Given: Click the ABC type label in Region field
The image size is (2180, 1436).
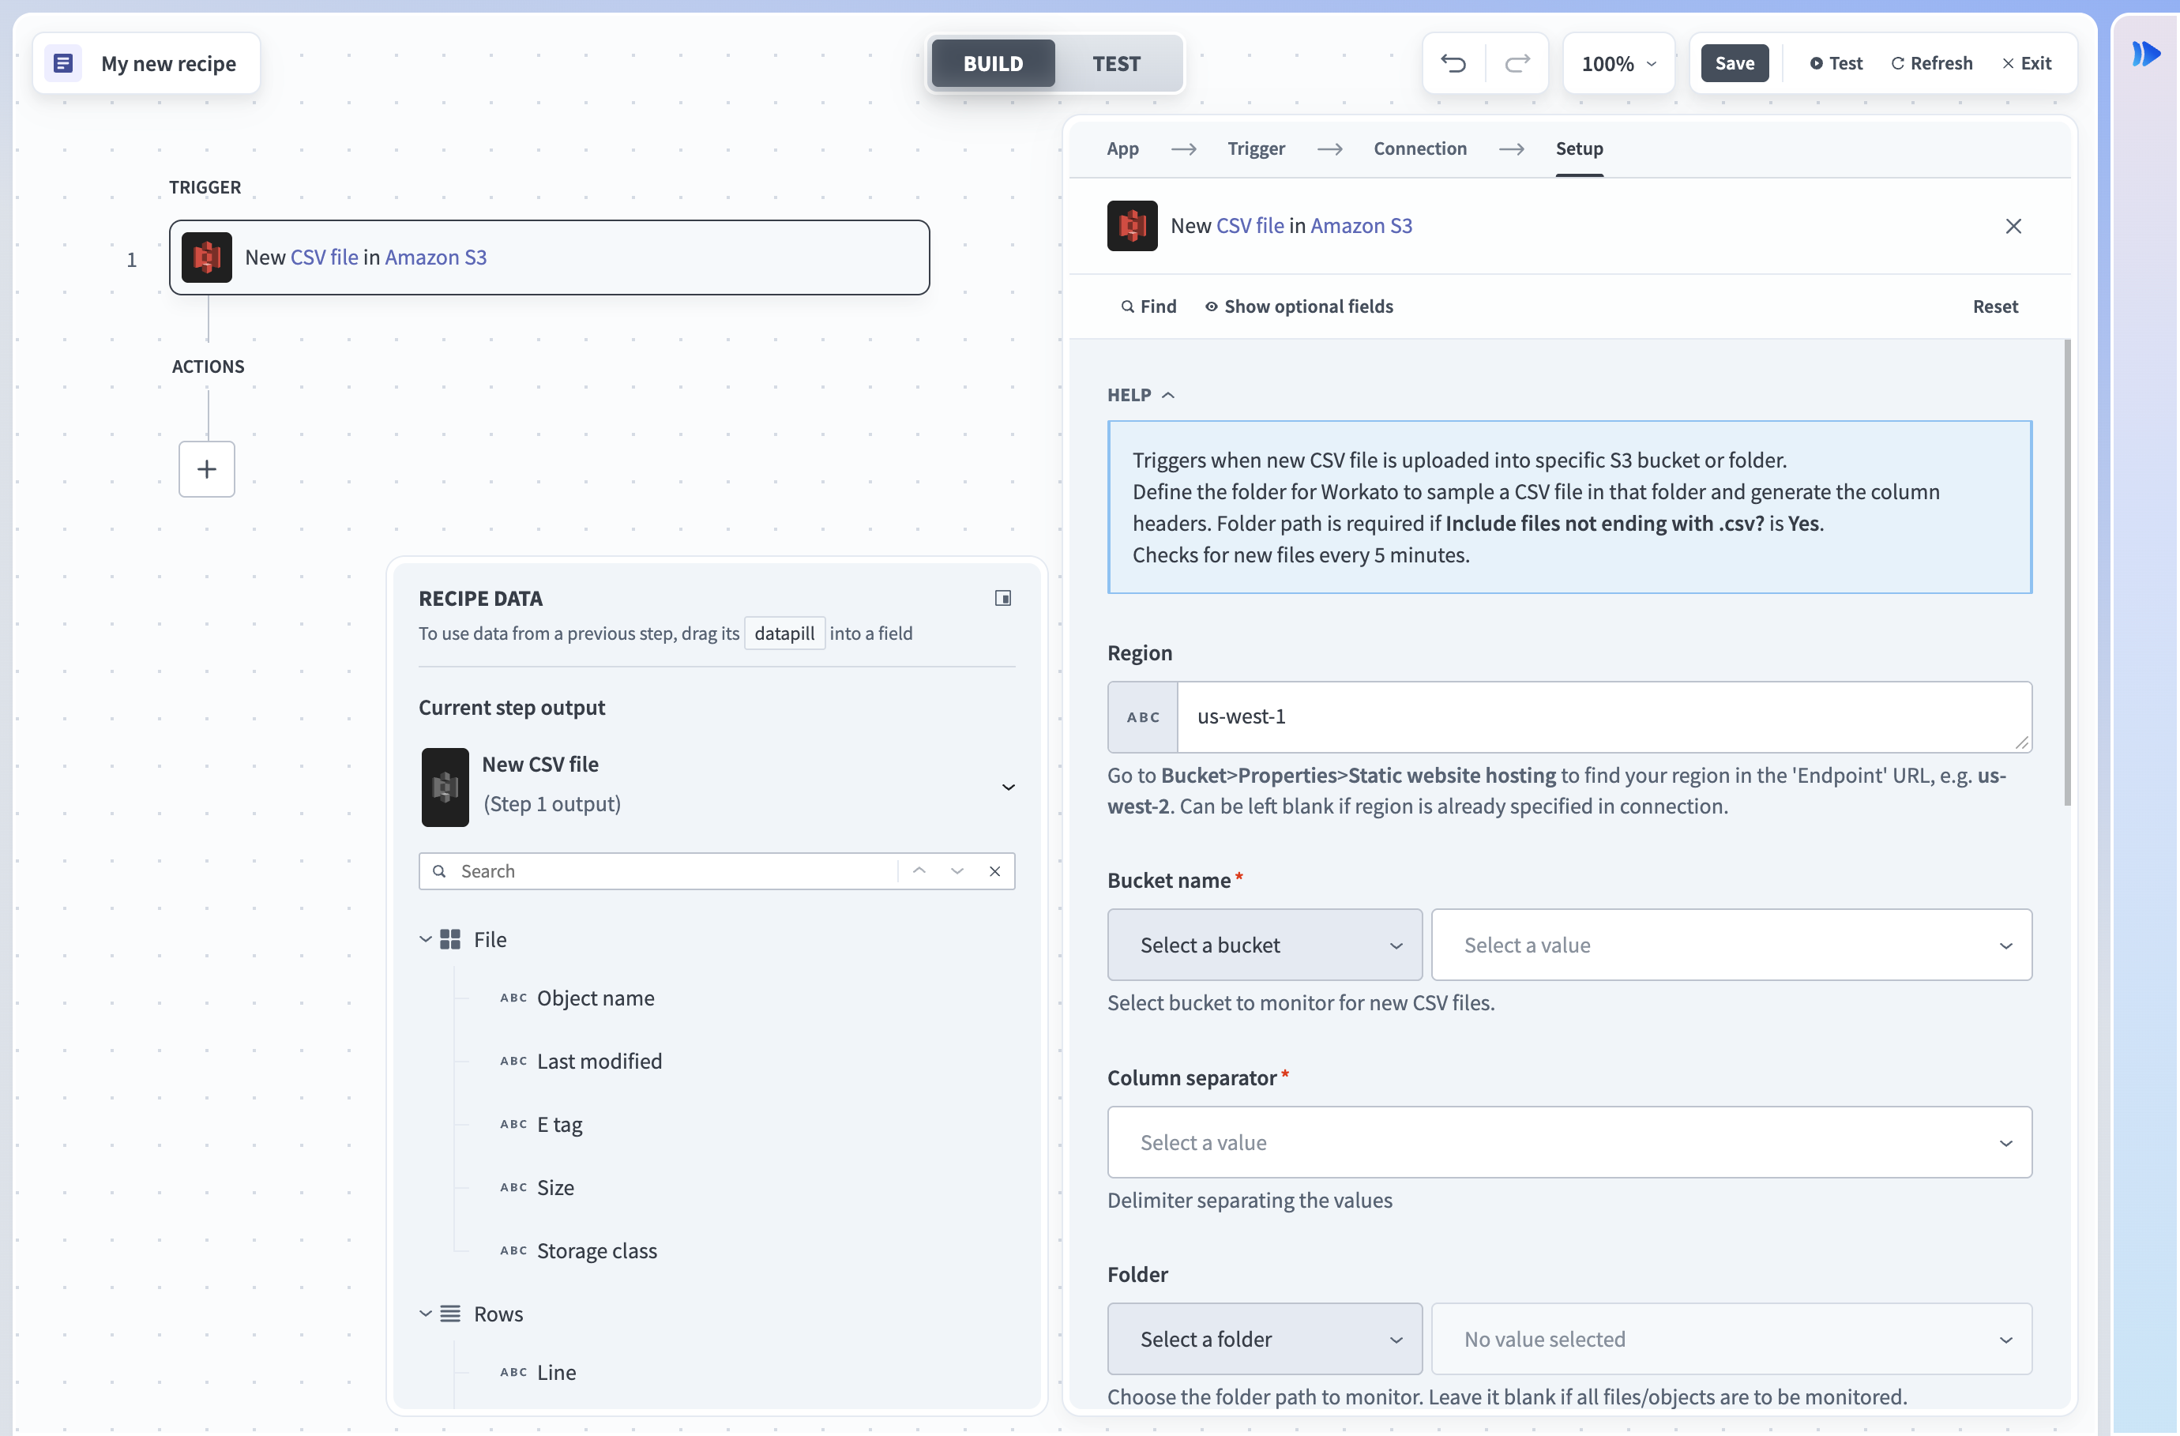Looking at the screenshot, I should point(1143,717).
